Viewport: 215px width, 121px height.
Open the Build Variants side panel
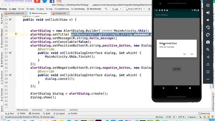point(2,59)
